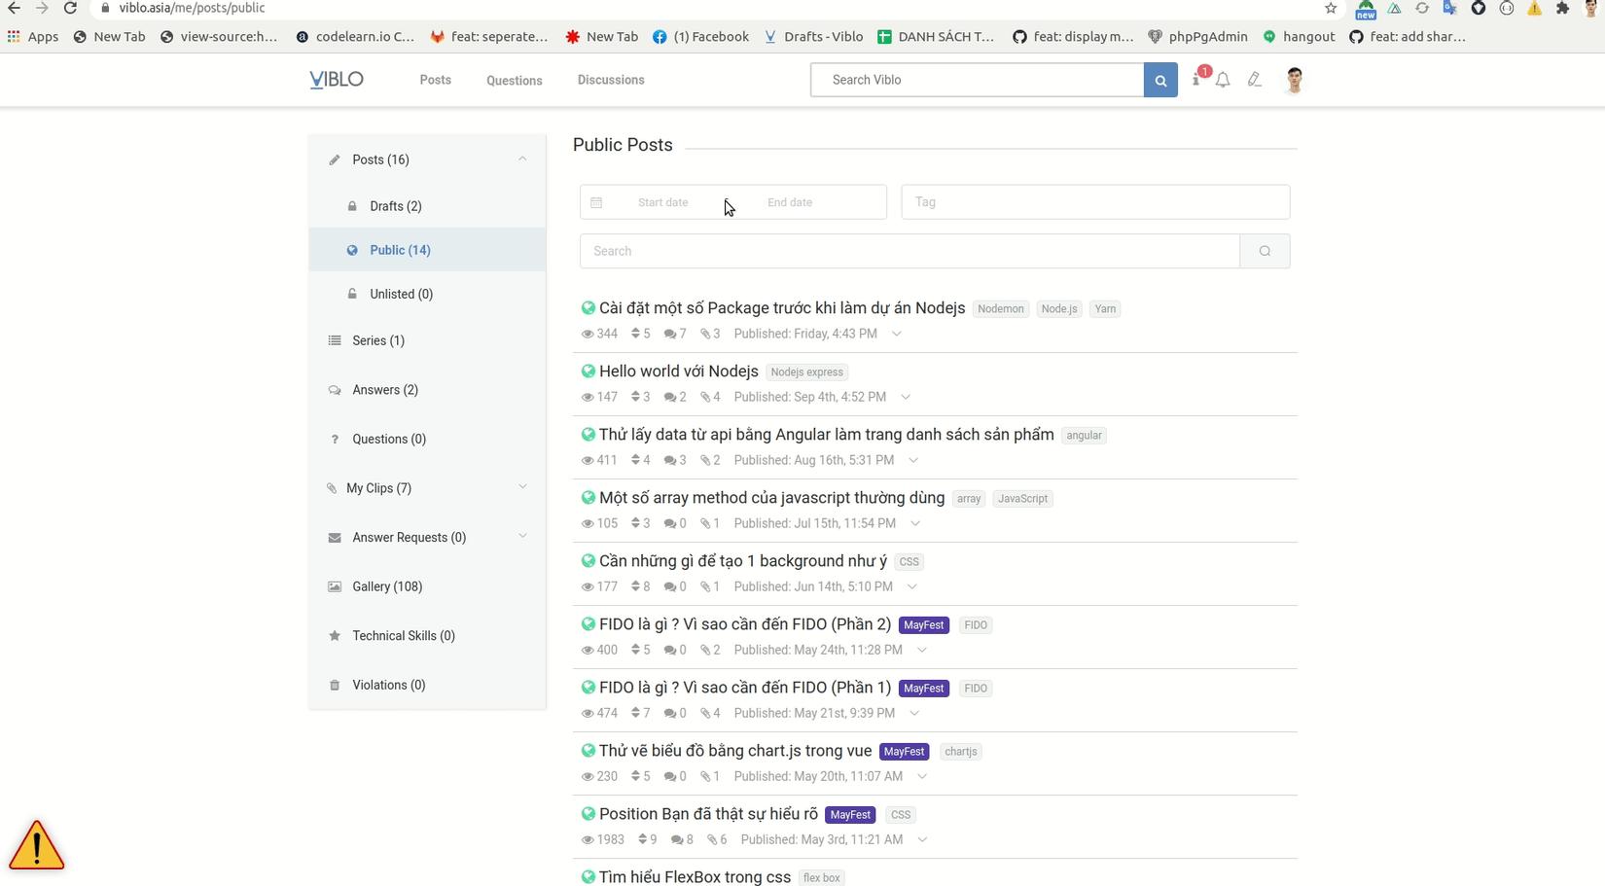Screen dimensions: 1605x886
Task: Open dropdown arrow for array method post
Action: 915,523
